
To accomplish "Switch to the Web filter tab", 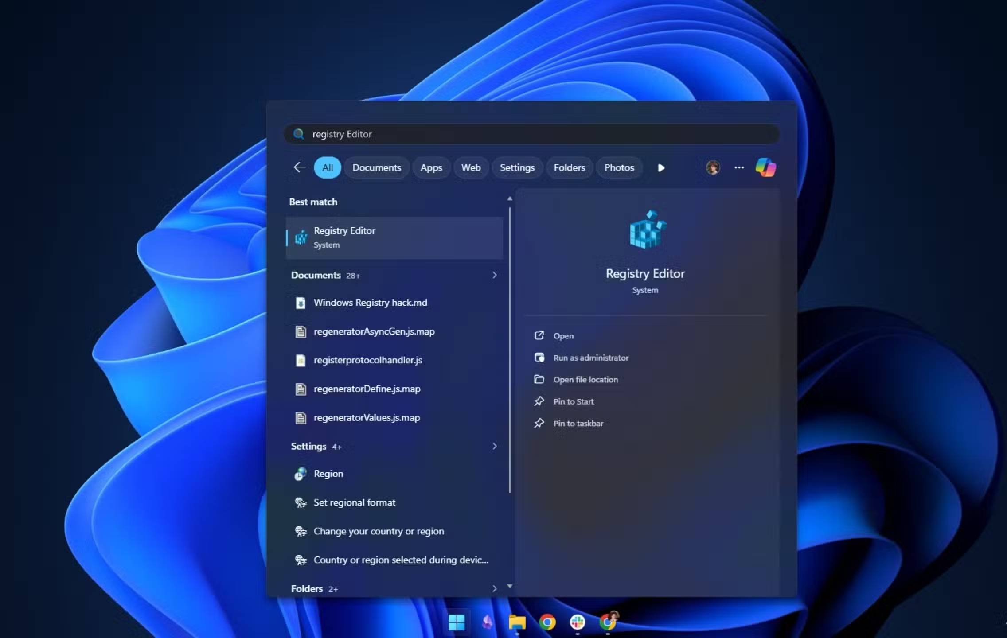I will [x=471, y=167].
